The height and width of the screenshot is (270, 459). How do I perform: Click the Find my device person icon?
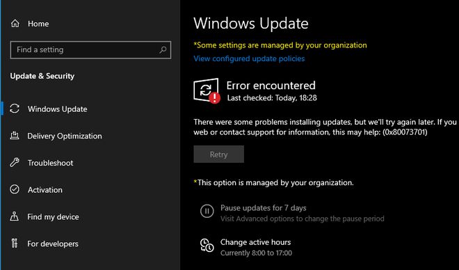15,216
